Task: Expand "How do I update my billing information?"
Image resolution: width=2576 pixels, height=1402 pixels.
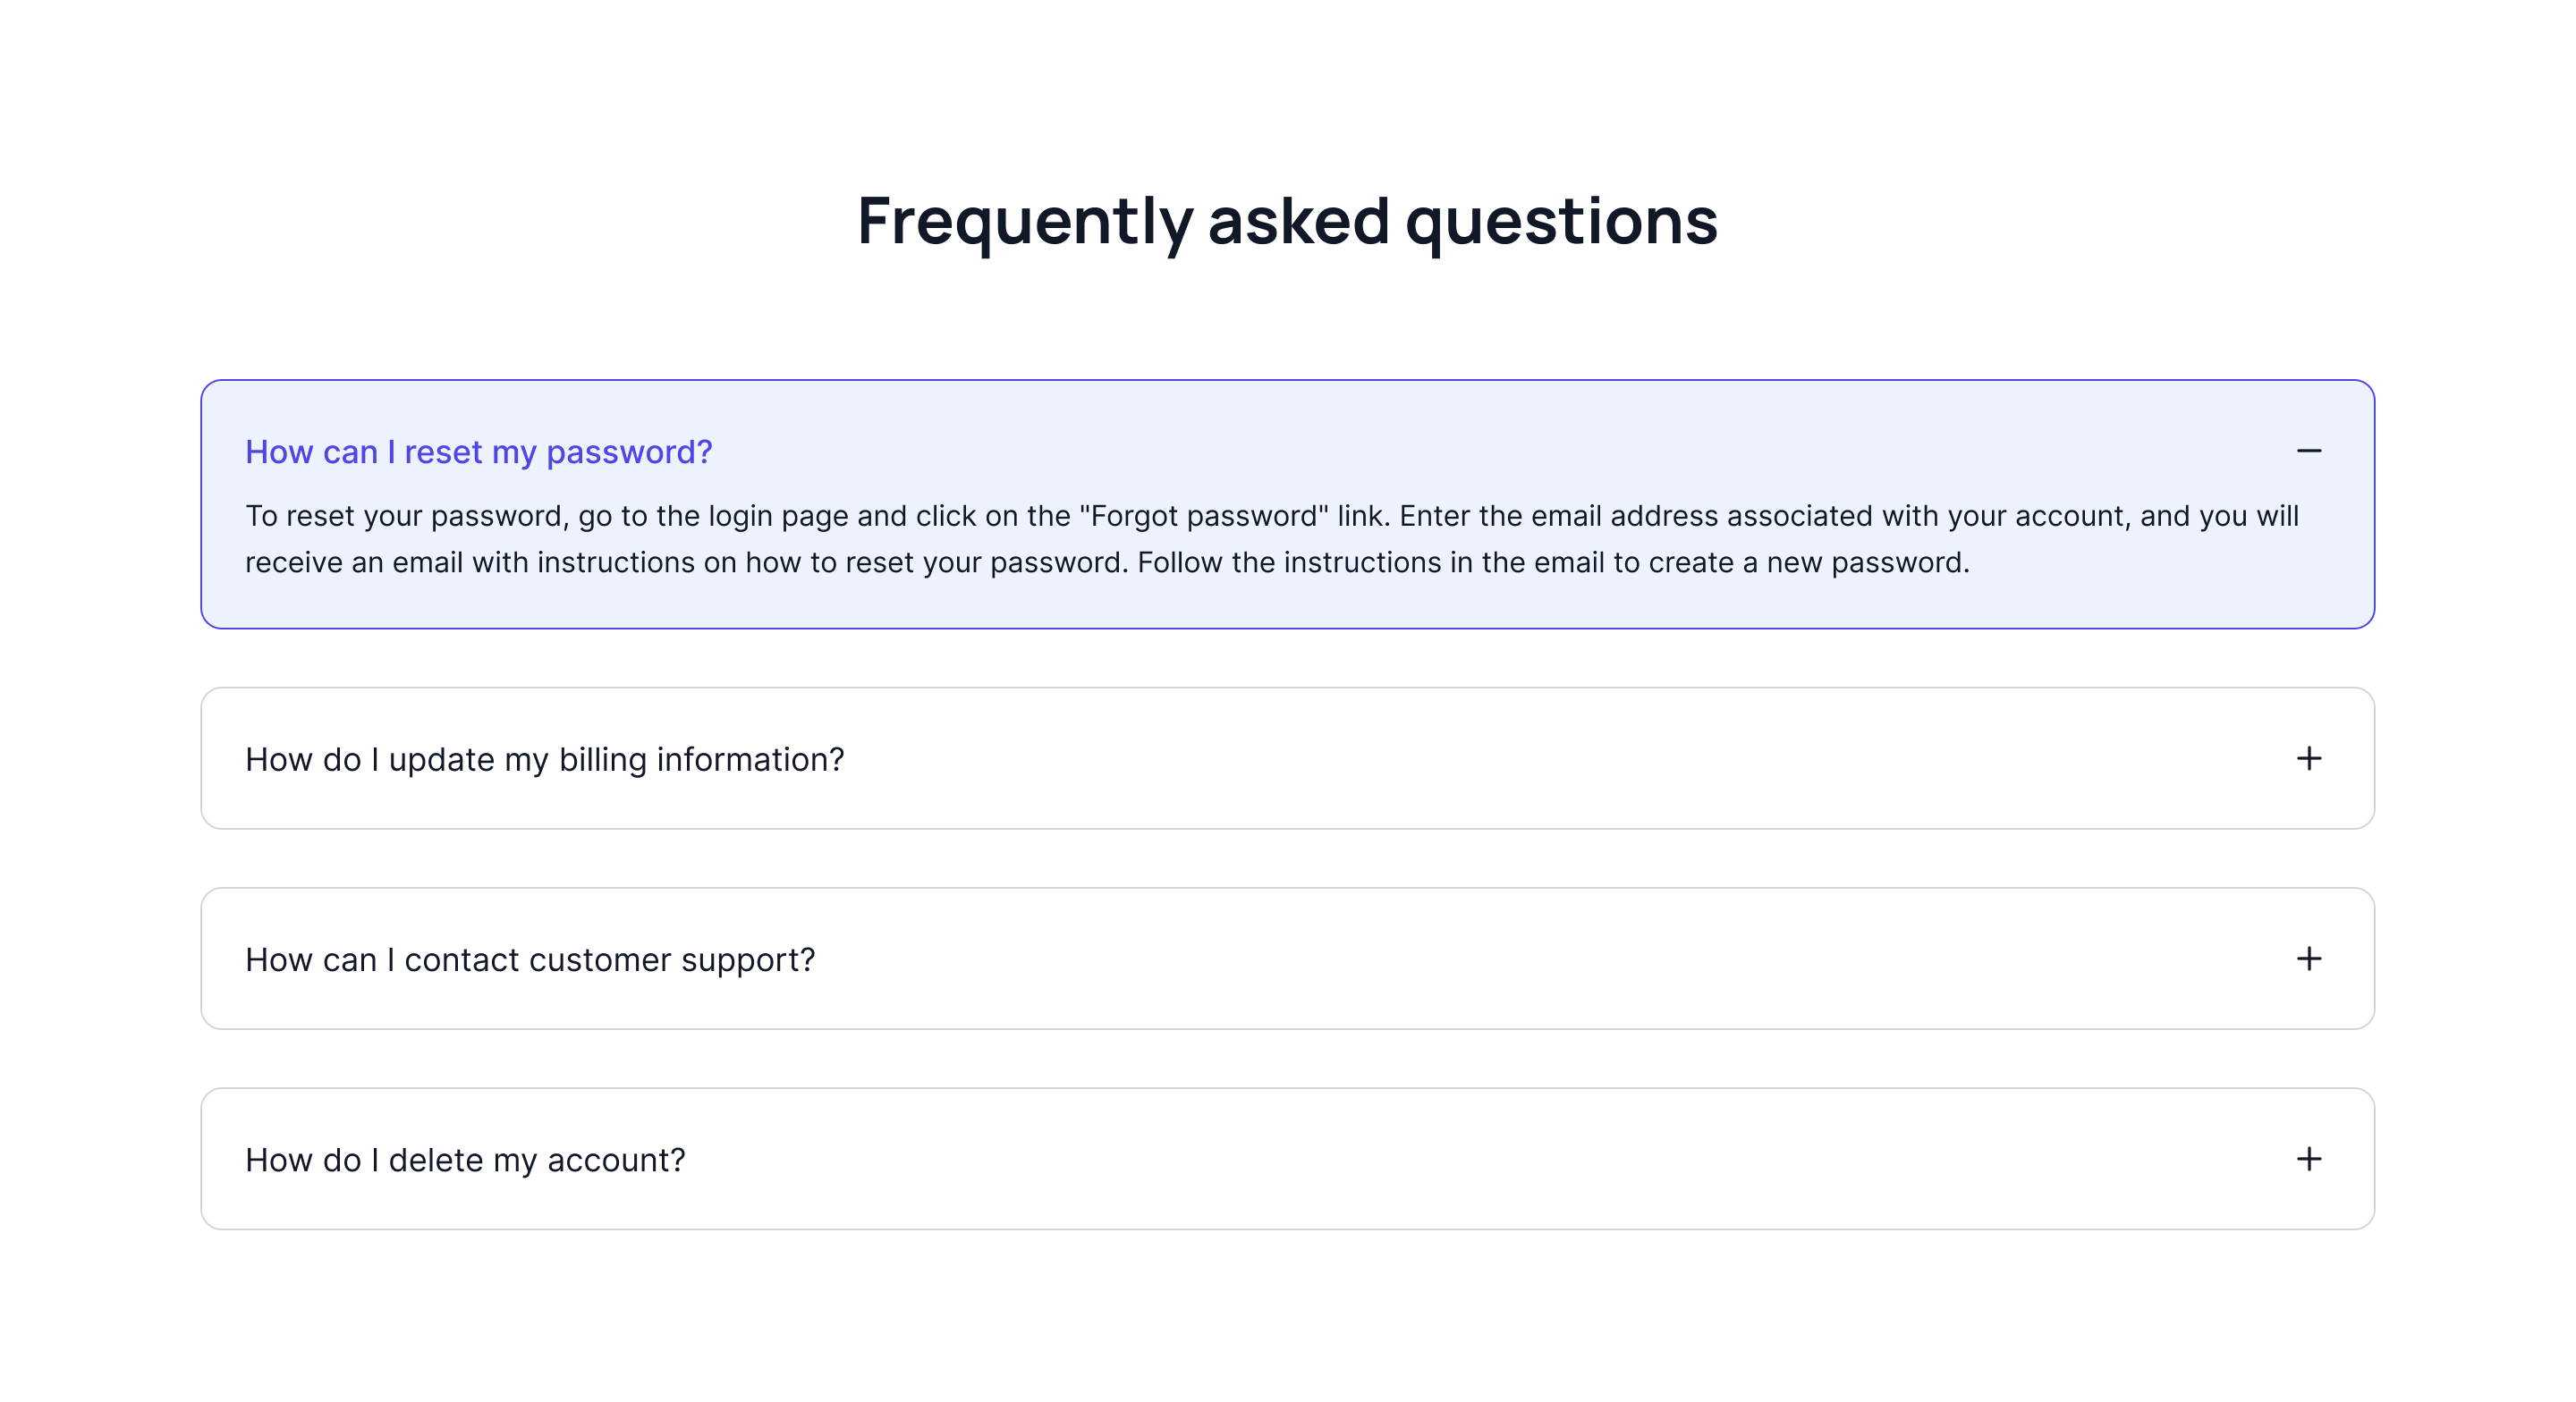Action: coord(544,759)
